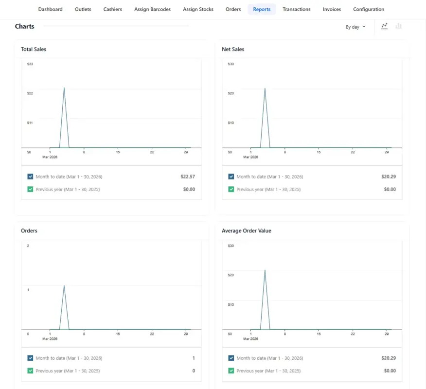The height and width of the screenshot is (389, 426).
Task: Toggle Previous year checkbox in Orders chart
Action: tap(30, 371)
